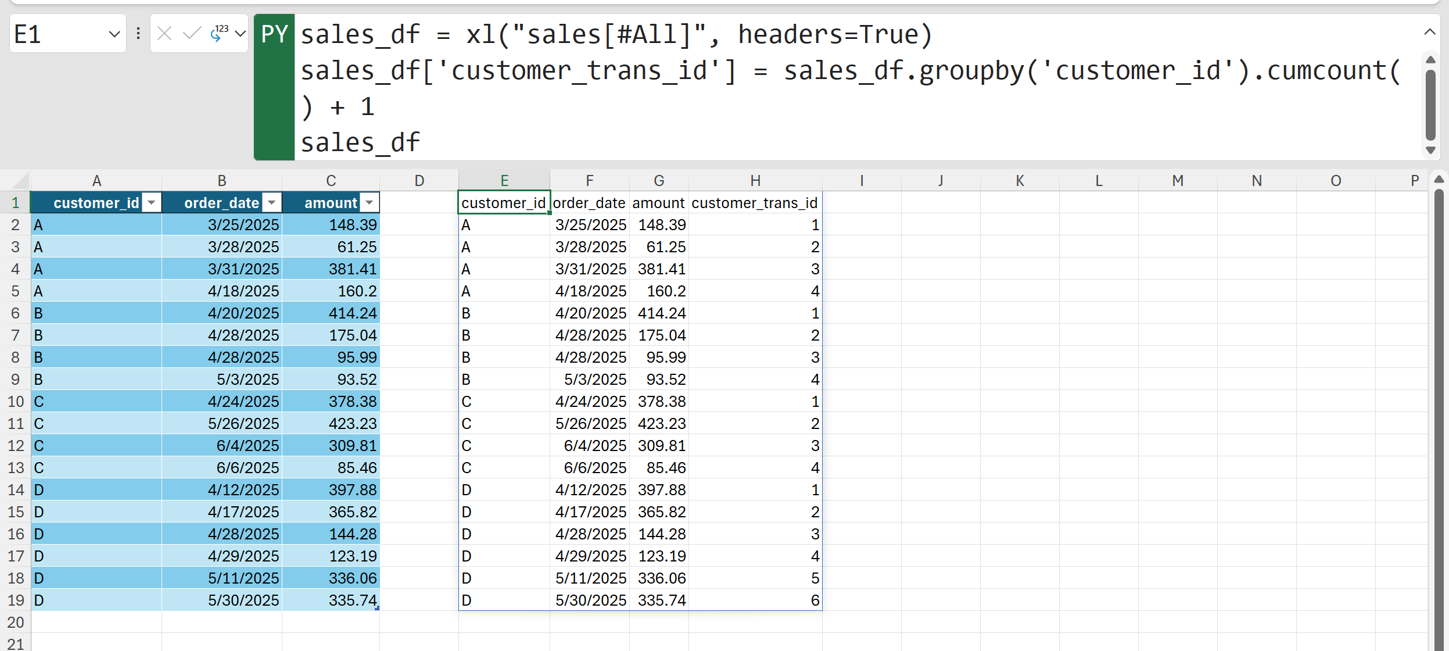Click the enter formula checkmark icon

(x=192, y=34)
